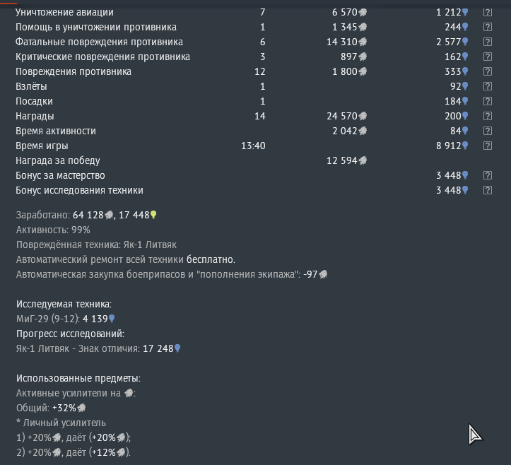
Task: Click help icon for Бонус исследования техники
Action: [487, 191]
